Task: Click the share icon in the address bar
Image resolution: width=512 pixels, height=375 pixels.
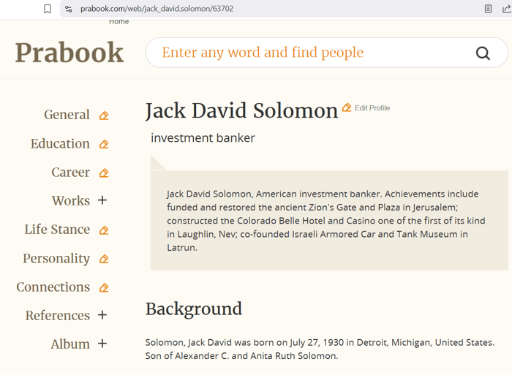Action: click(506, 9)
